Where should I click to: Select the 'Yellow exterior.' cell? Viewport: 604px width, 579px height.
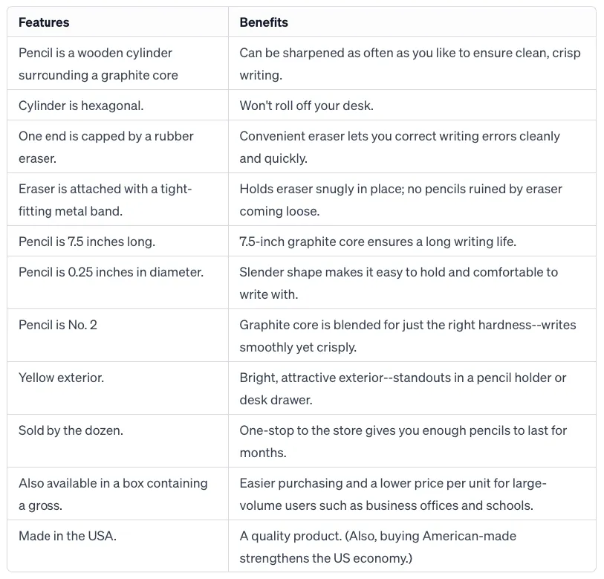tap(62, 378)
